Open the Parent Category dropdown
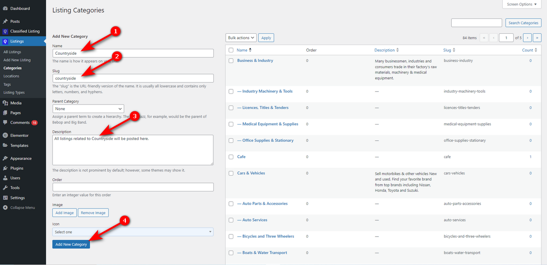The image size is (547, 265). [88, 109]
